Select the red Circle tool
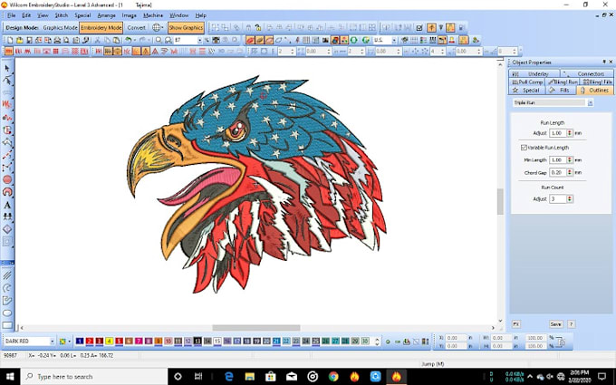Image resolution: width=616 pixels, height=385 pixels. 7,179
